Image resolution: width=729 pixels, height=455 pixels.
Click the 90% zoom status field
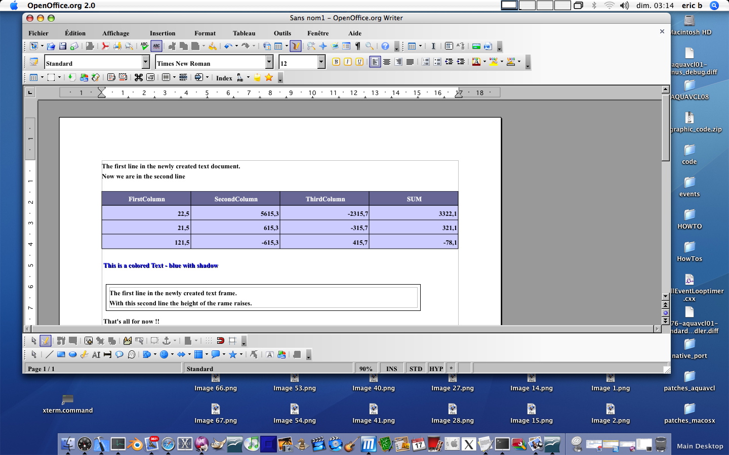pos(366,369)
